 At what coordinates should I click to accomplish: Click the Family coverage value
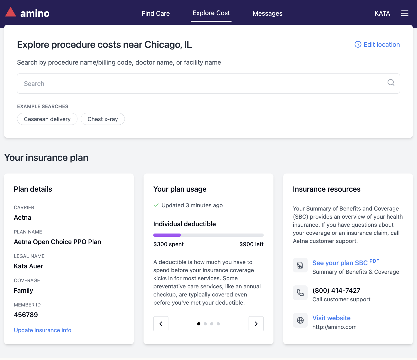[24, 291]
